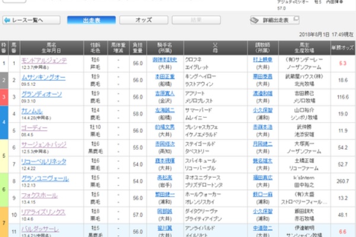
Task: Open the ムサシキングオー horse link
Action: click(43, 77)
